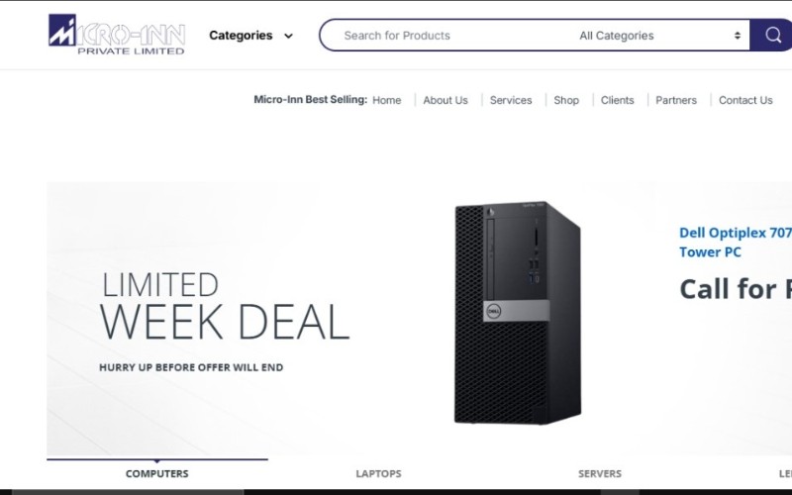Open the About Us page

pyautogui.click(x=445, y=100)
